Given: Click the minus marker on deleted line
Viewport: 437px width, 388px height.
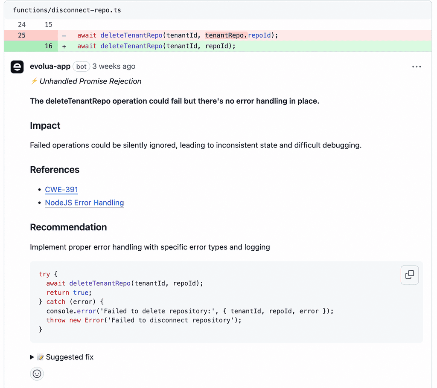Looking at the screenshot, I should pyautogui.click(x=64, y=35).
